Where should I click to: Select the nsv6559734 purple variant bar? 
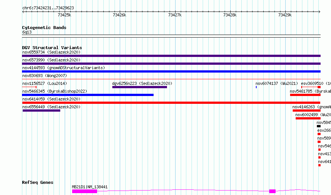coord(171,56)
